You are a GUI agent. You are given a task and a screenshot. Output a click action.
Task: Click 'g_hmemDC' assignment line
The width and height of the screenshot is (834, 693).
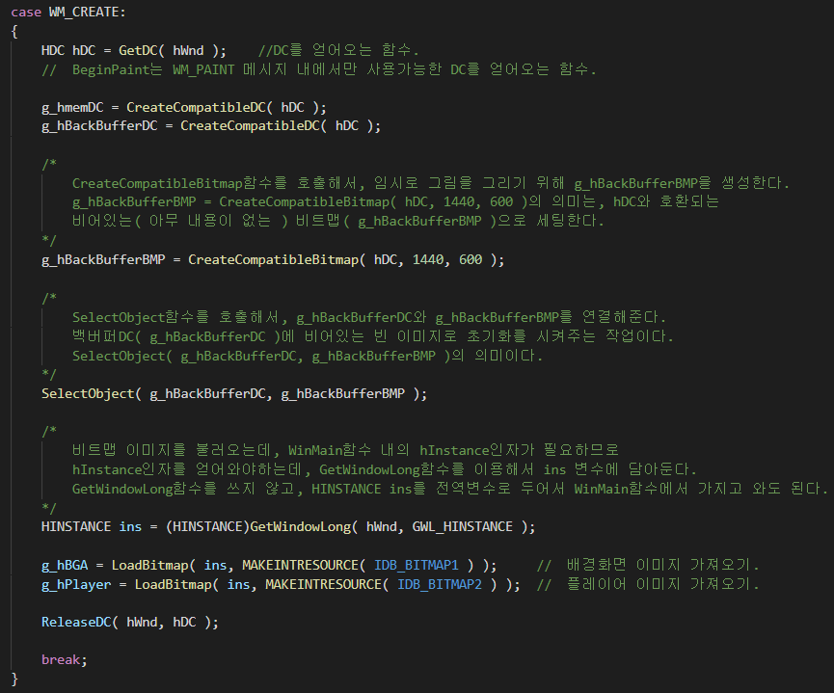tap(184, 107)
